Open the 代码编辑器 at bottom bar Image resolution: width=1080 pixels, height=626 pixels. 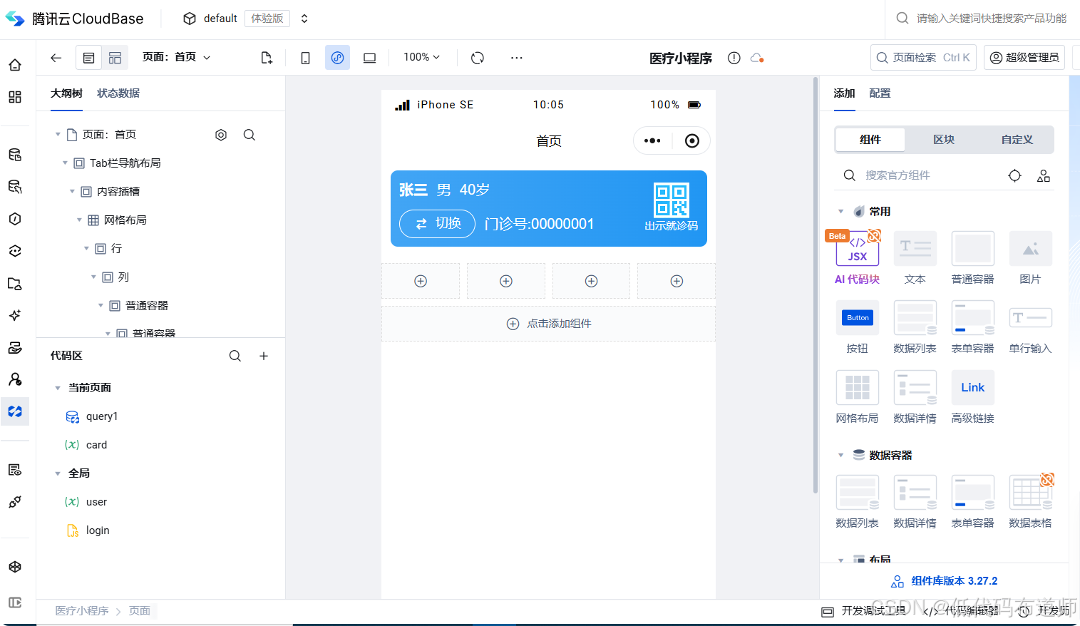970,611
